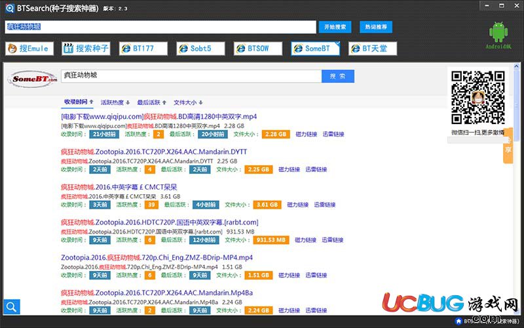Click the 开始搜索 button

point(335,27)
